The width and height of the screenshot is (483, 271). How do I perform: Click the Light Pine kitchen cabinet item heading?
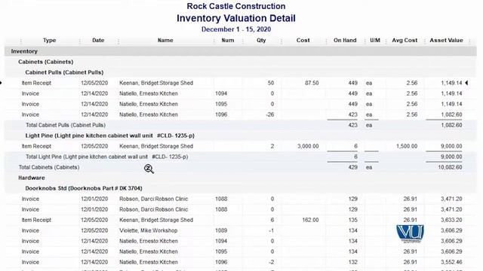[x=109, y=135]
